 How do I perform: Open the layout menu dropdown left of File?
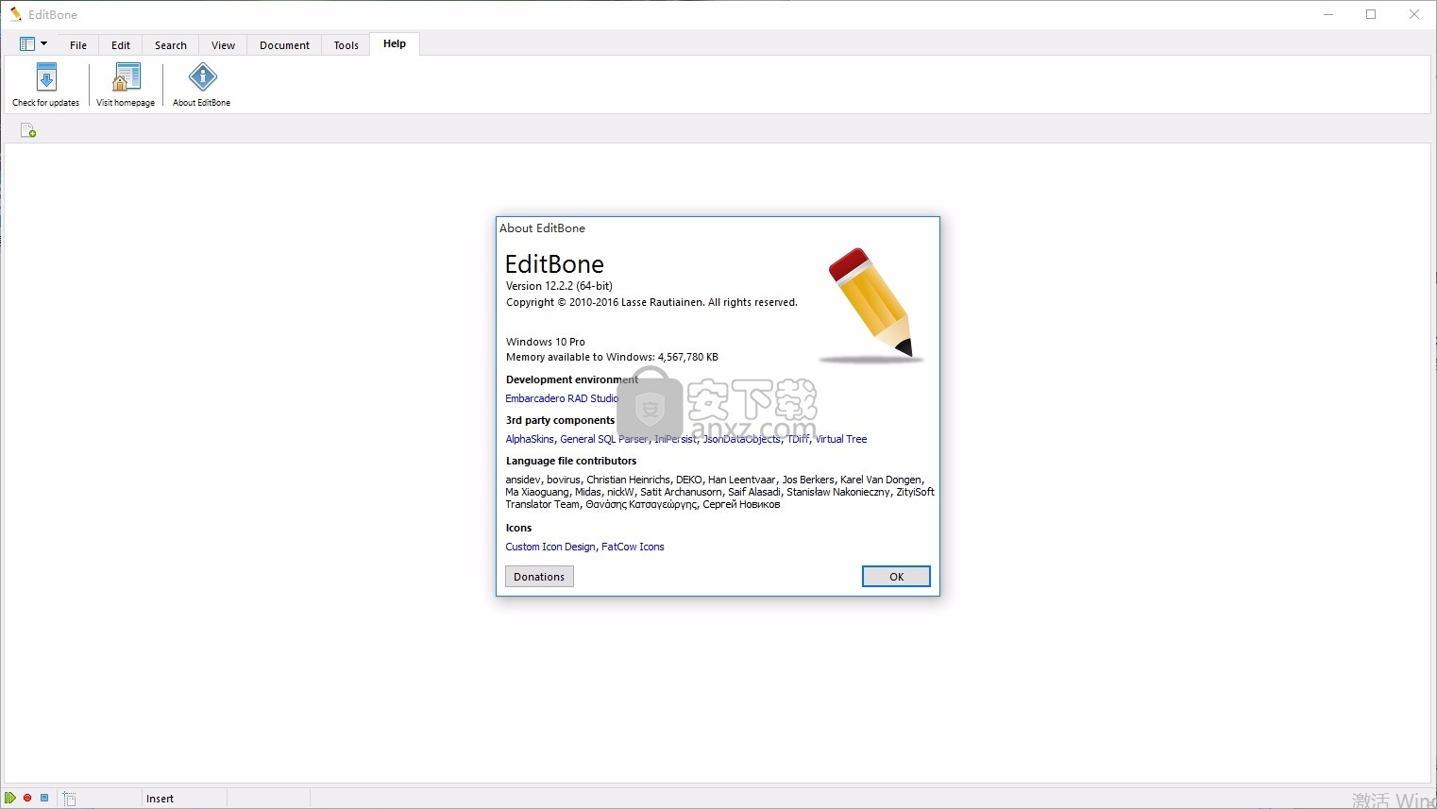coord(34,44)
